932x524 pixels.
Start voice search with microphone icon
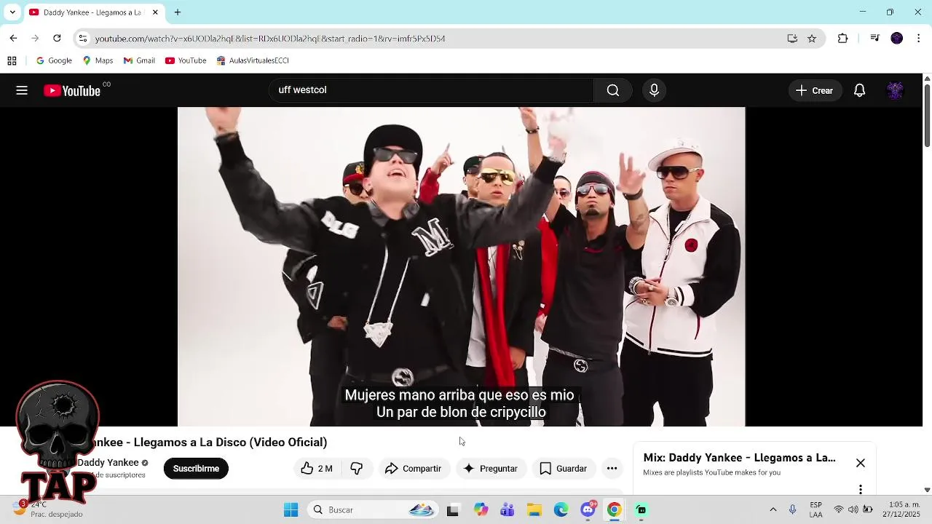(654, 90)
